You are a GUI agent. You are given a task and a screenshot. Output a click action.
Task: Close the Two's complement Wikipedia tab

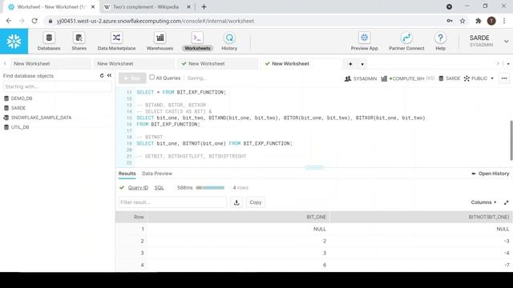tap(188, 7)
